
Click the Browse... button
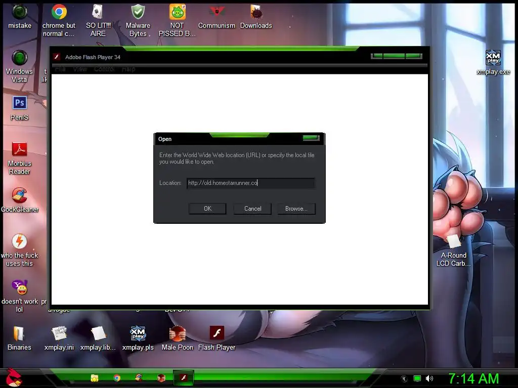[296, 209]
